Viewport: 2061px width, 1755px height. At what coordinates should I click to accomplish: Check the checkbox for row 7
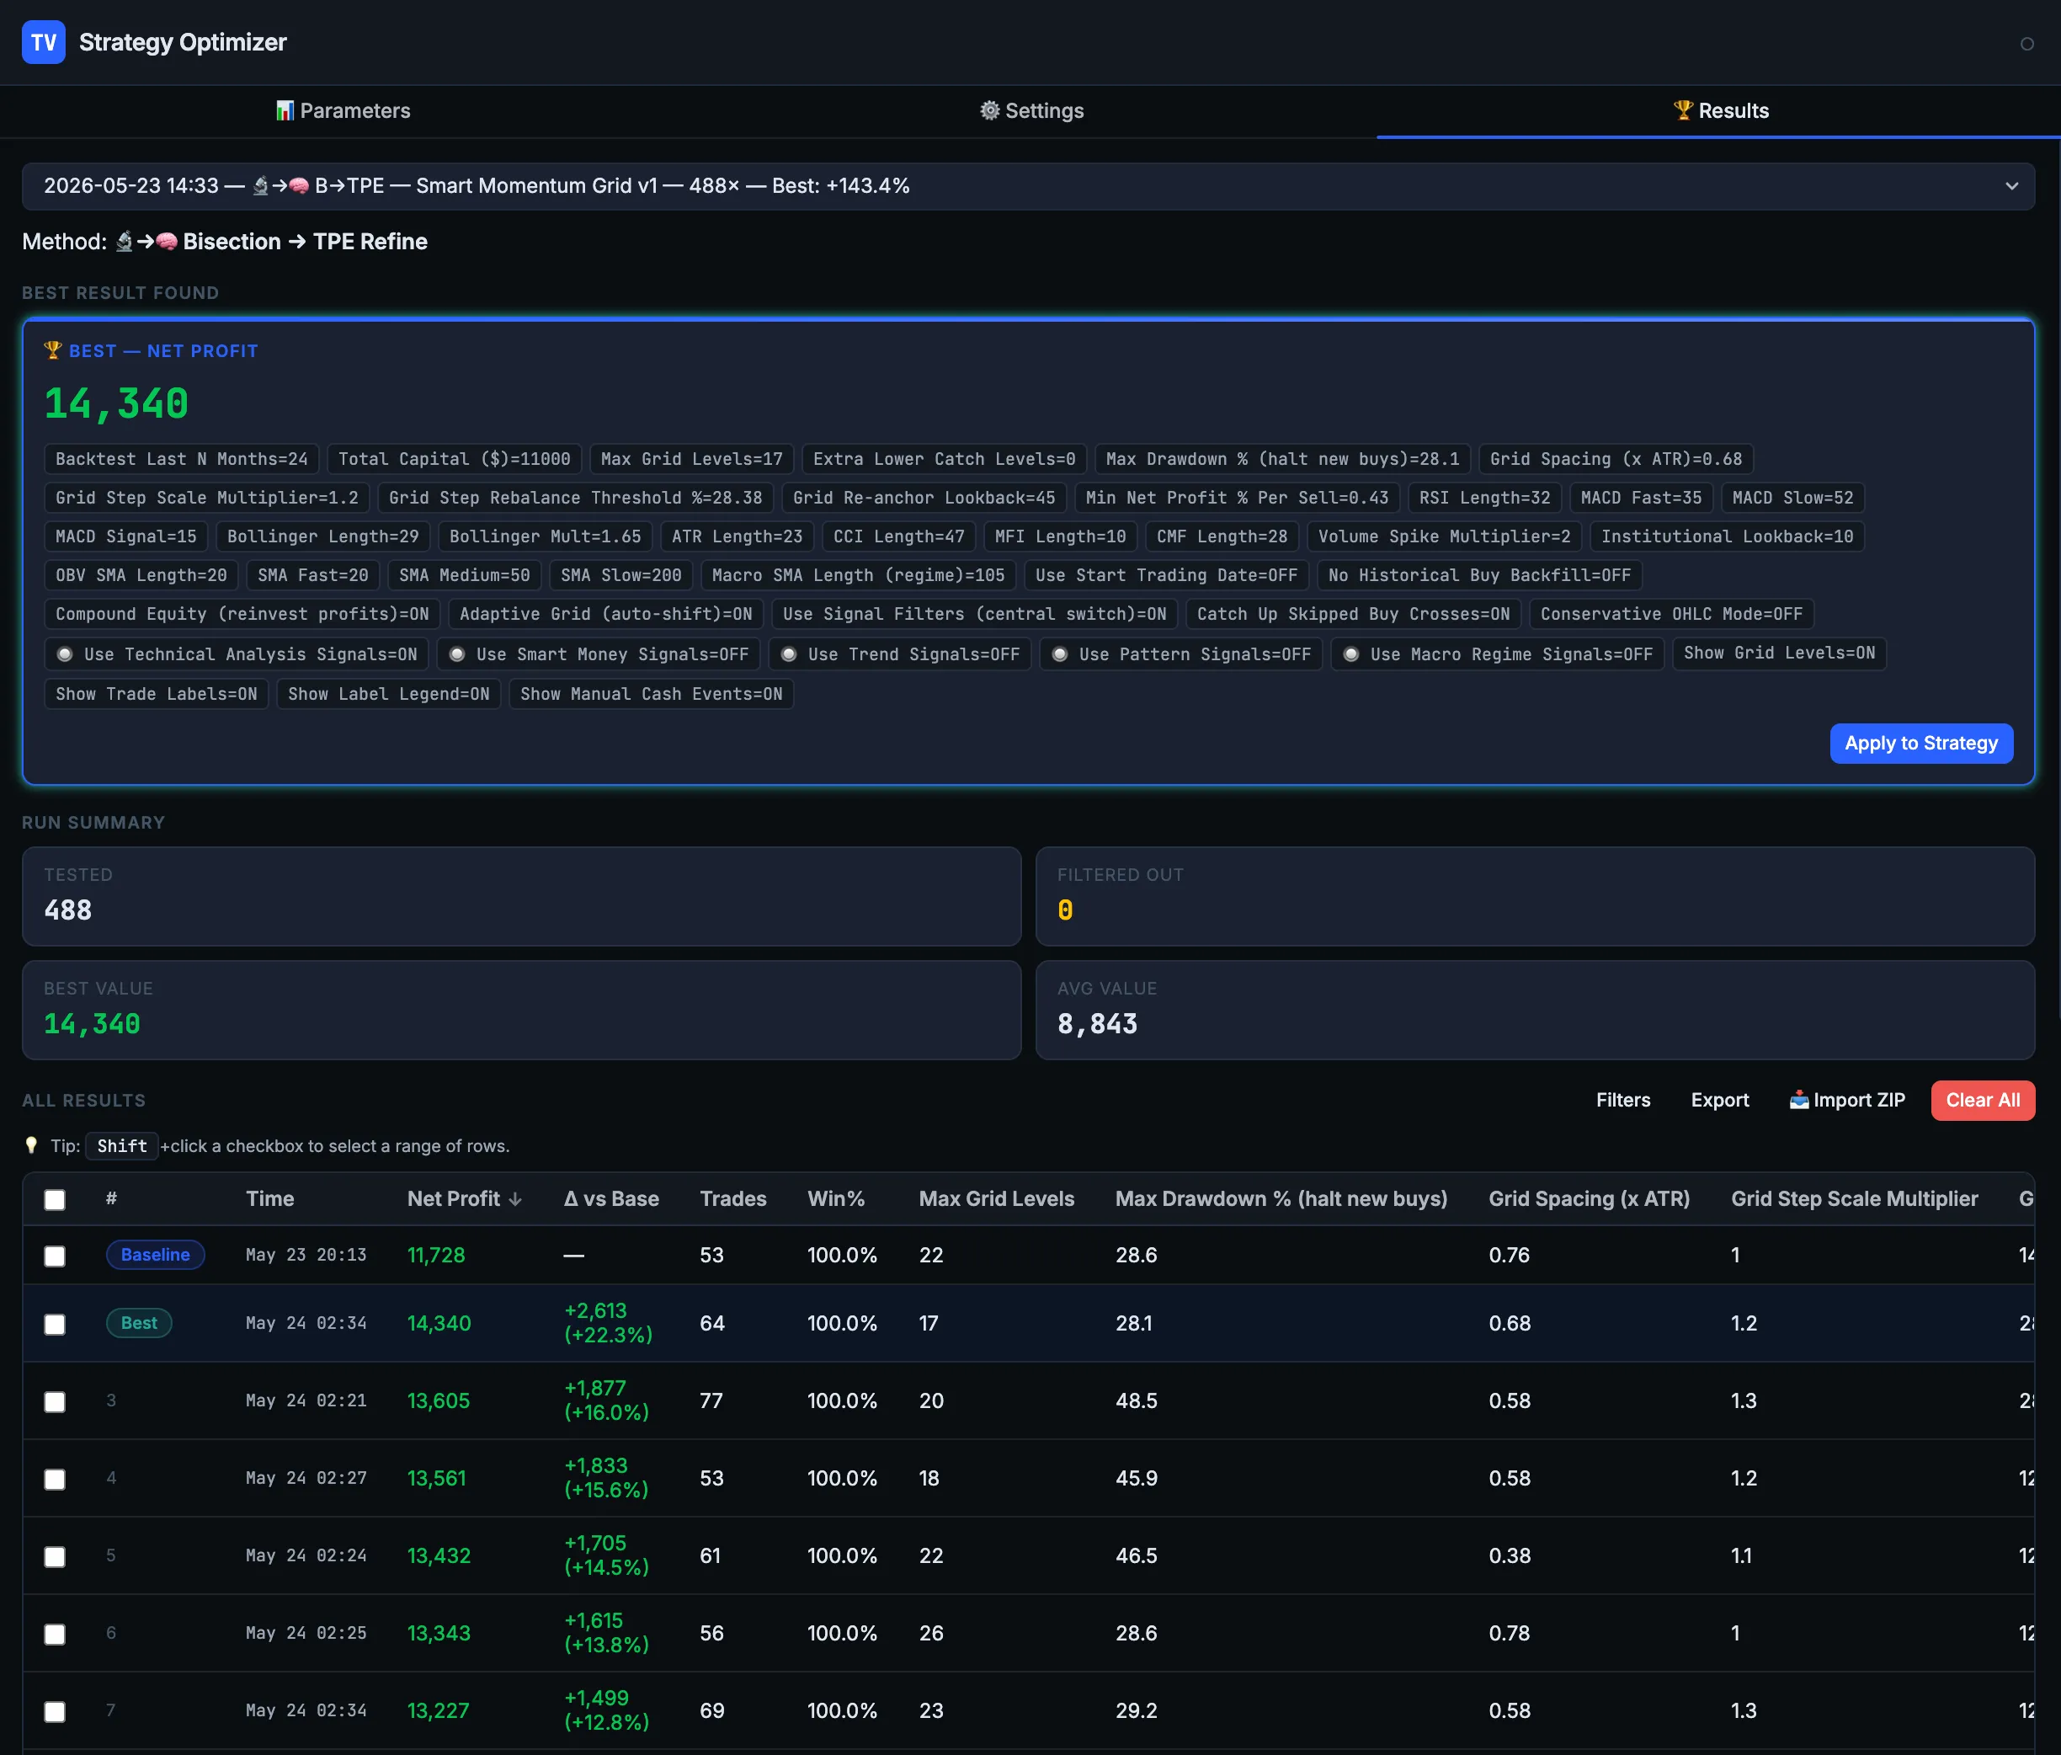[55, 1712]
